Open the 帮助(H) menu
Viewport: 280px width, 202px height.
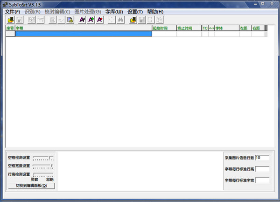click(x=155, y=12)
